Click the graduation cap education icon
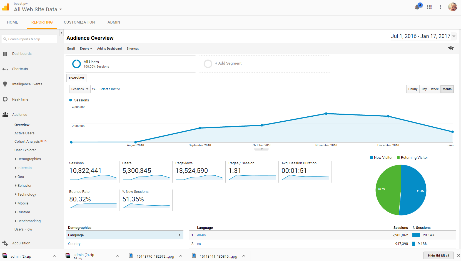This screenshot has height=261, width=461. point(451,48)
